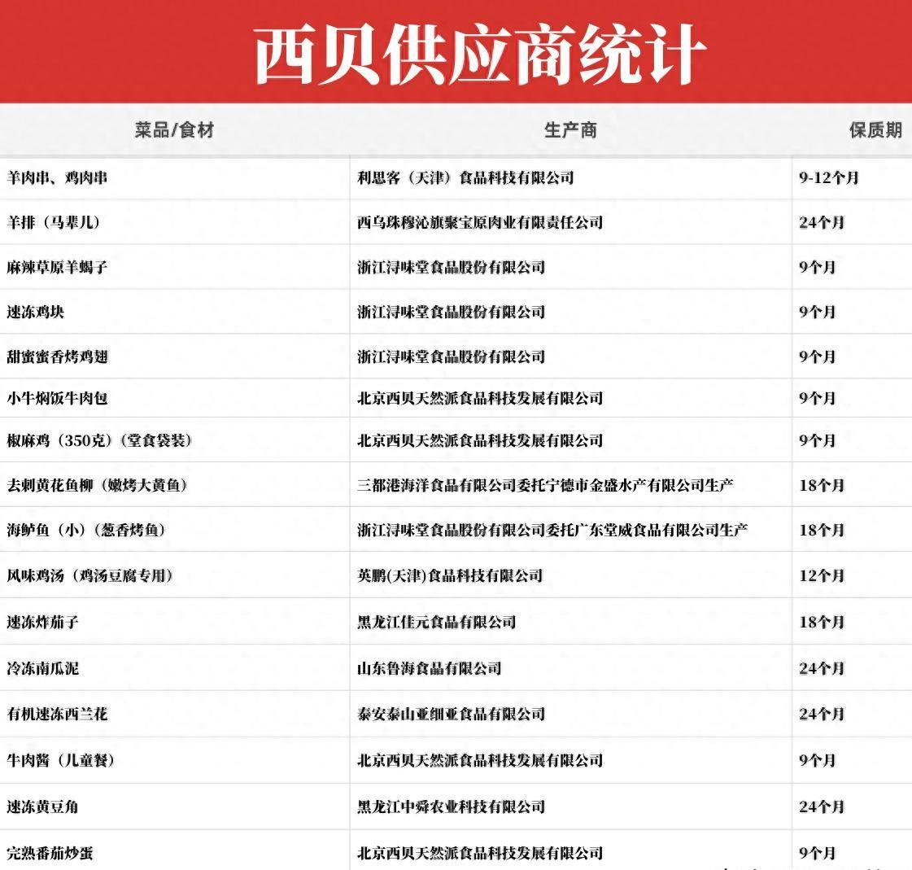Click 9个月 in the 麻辣草原羊蝎子 row
The width and height of the screenshot is (912, 870).
pyautogui.click(x=817, y=267)
